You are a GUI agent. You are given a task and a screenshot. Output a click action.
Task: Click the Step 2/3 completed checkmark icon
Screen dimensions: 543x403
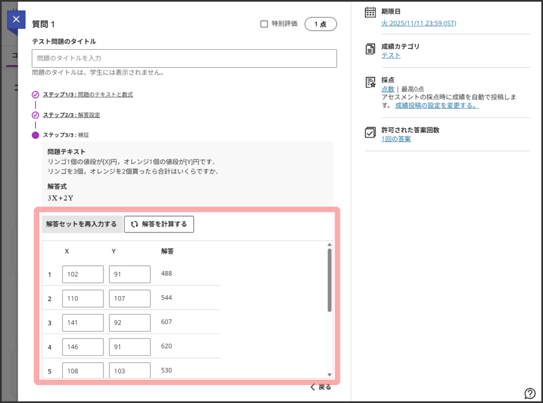tap(36, 115)
